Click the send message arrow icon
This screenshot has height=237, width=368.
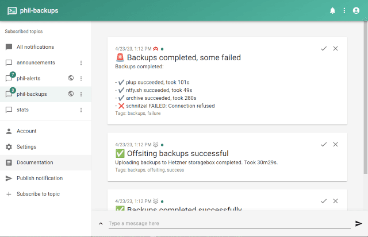(x=359, y=223)
